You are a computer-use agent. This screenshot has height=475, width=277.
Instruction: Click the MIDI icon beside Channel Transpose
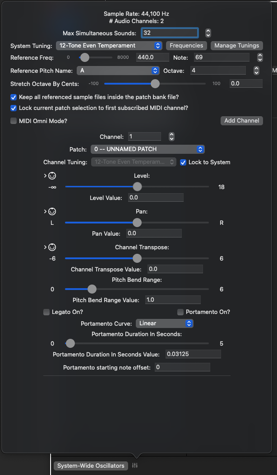pos(52,247)
